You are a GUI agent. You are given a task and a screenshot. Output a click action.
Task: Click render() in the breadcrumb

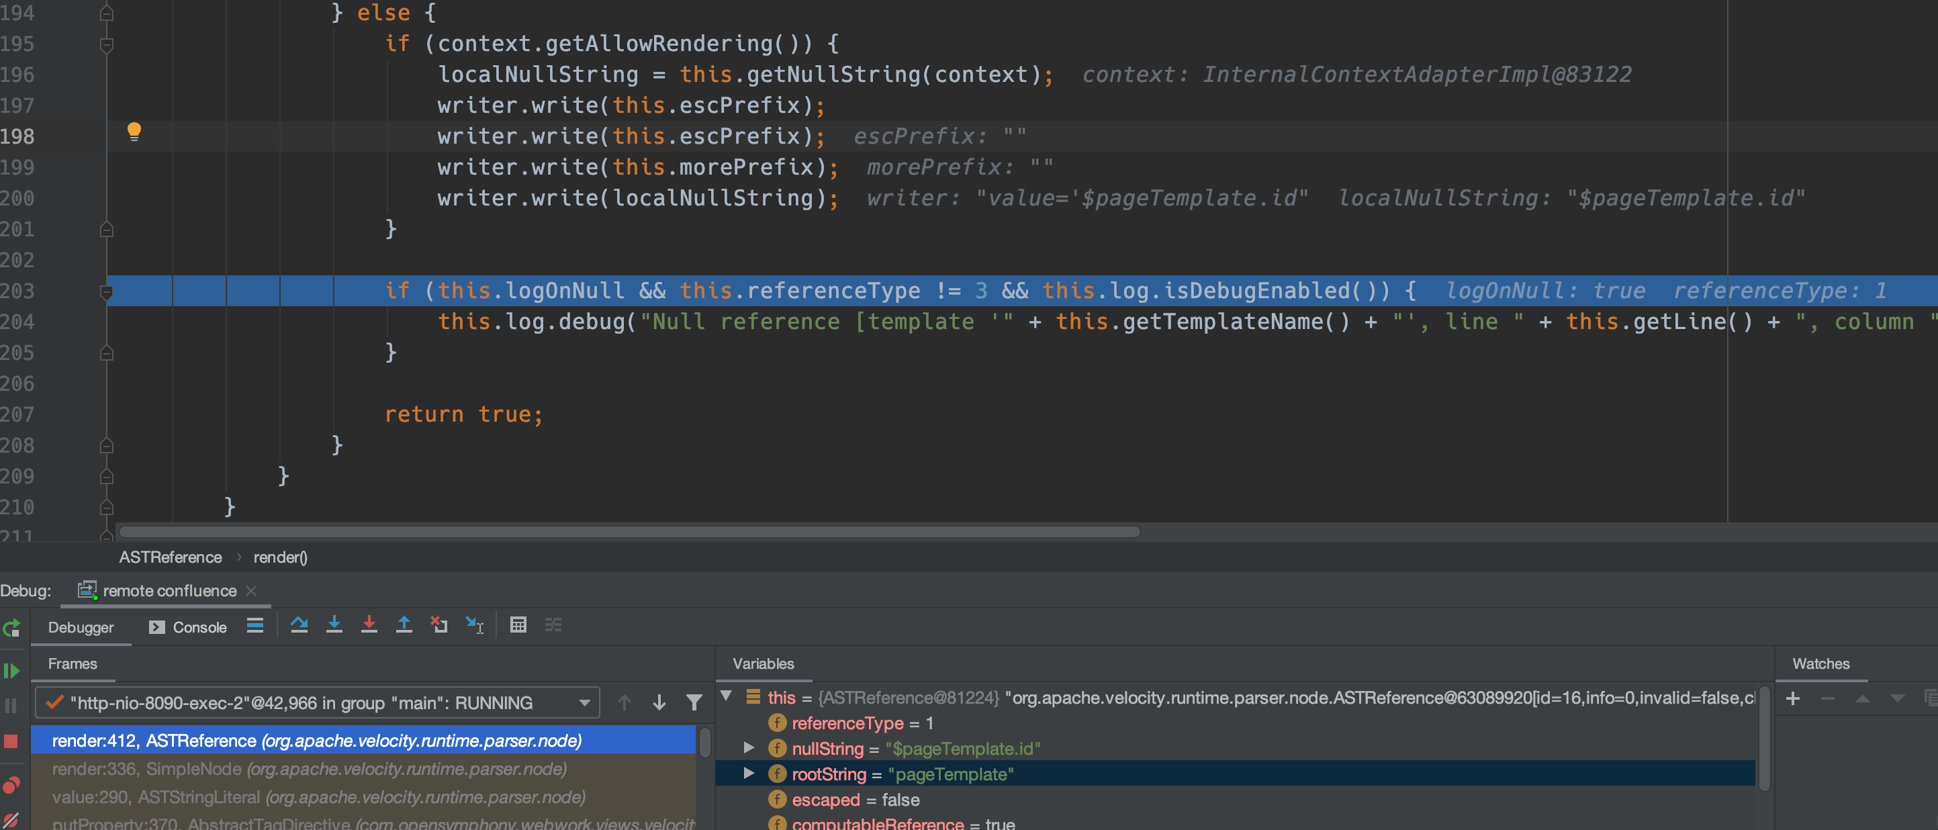click(x=280, y=557)
